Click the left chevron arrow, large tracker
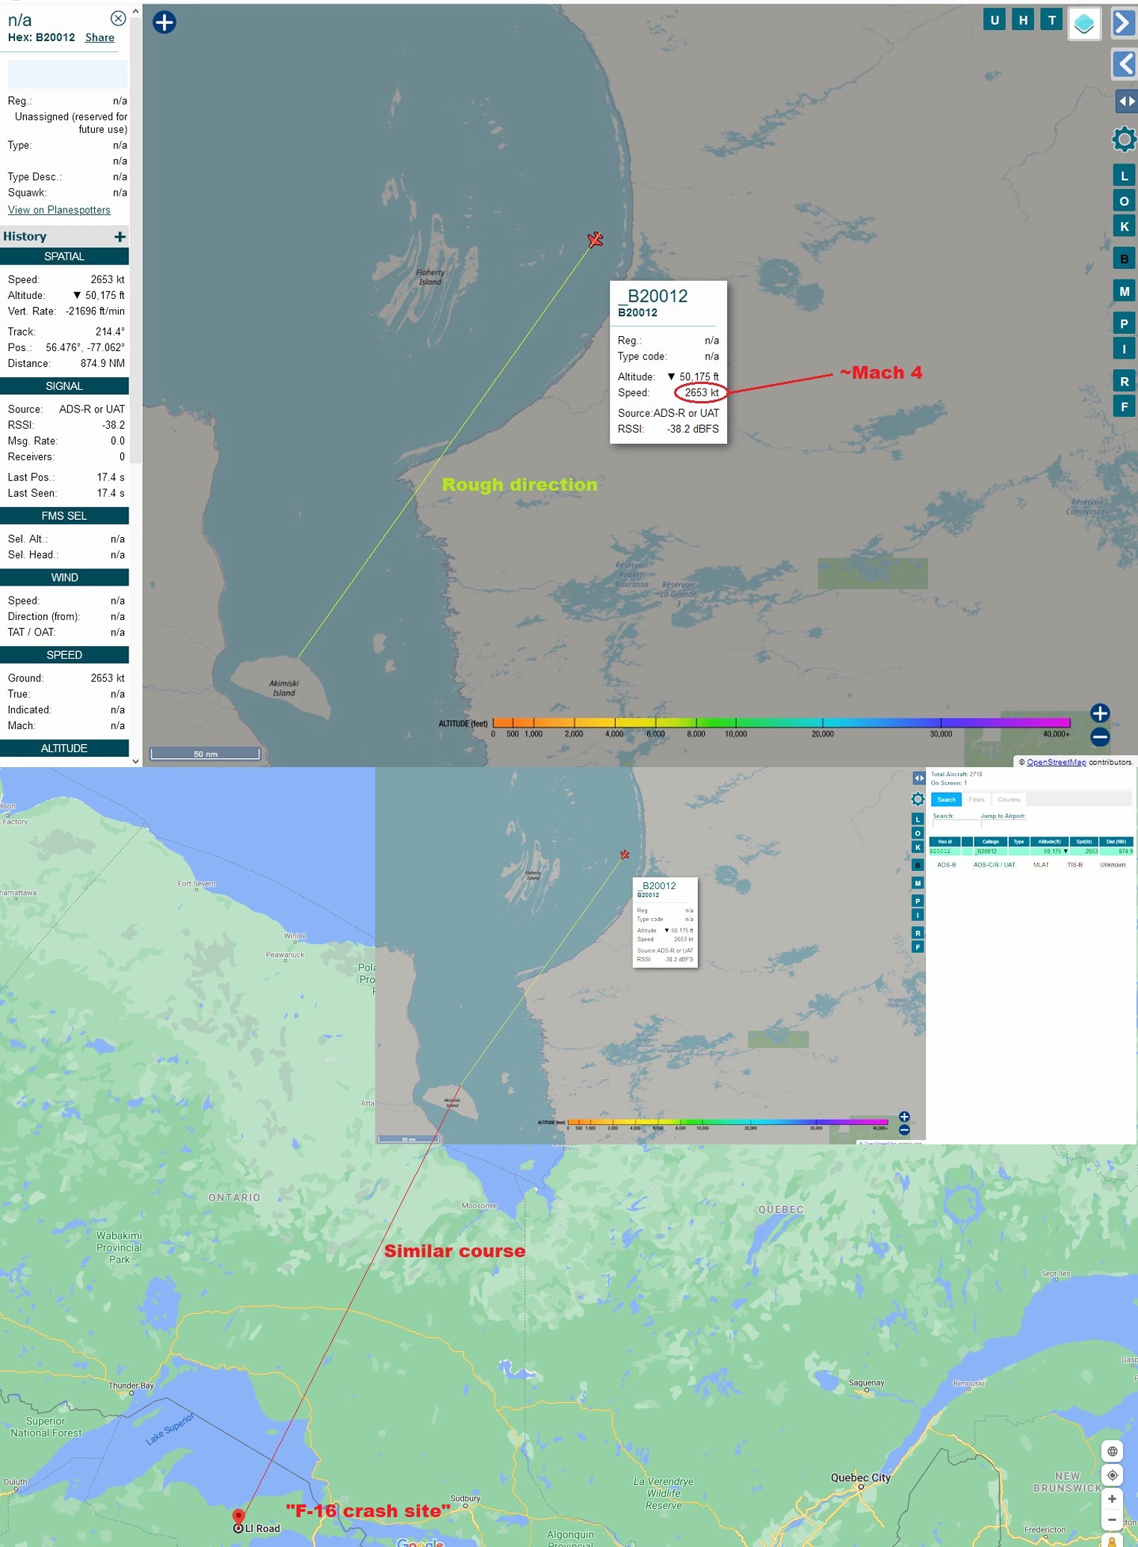The image size is (1138, 1547). (1123, 64)
